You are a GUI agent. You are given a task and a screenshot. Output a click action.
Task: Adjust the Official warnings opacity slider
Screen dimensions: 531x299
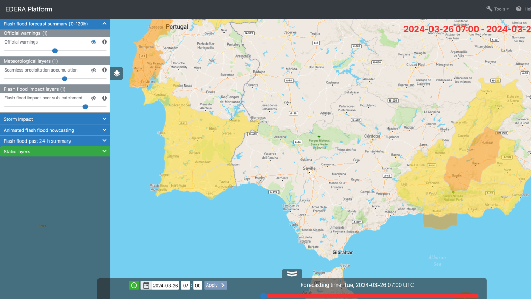pos(55,51)
